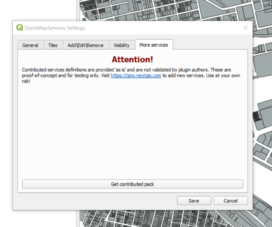The height and width of the screenshot is (227, 272).
Task: Close the QuickMapServices Settings window
Action: 246,28
